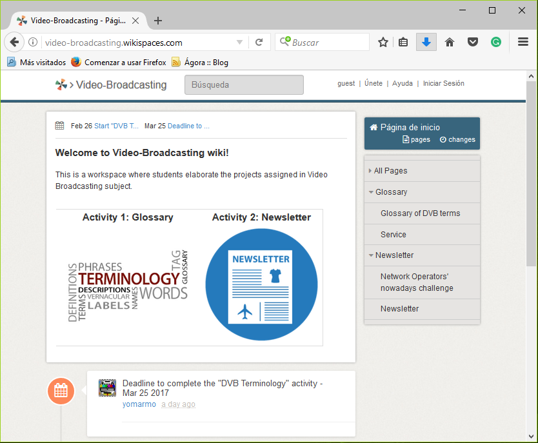Click the Video-Broadcasting pinwheel logo
The height and width of the screenshot is (443, 538).
60,84
